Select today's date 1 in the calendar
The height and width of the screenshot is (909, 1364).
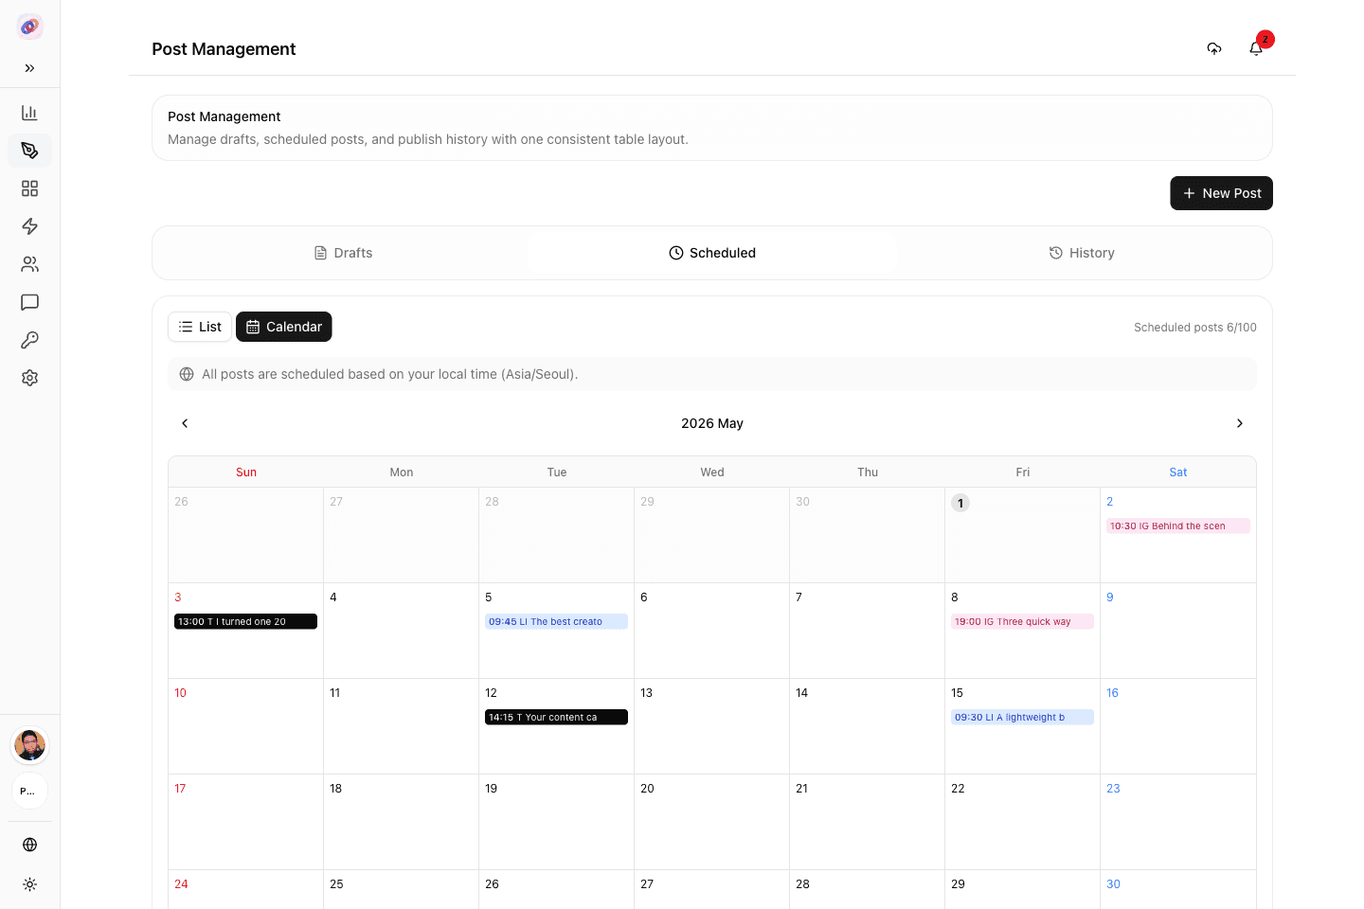(x=960, y=503)
